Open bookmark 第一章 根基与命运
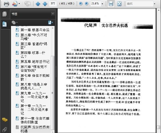Image resolution: width=161 pixels, height=133 pixels. [x=35, y=30]
